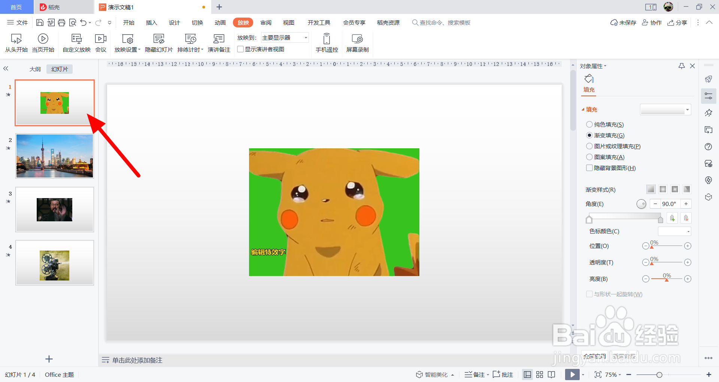The height and width of the screenshot is (382, 719).
Task: Click smart beautify (智能美化) button
Action: [x=432, y=375]
